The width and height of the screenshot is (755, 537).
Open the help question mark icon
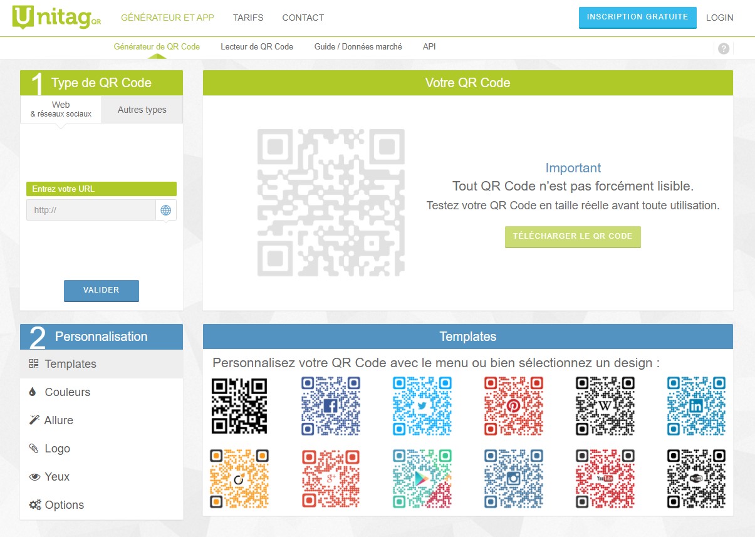[x=724, y=48]
